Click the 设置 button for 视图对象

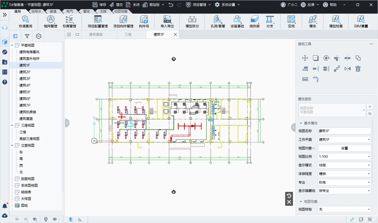pos(344,148)
